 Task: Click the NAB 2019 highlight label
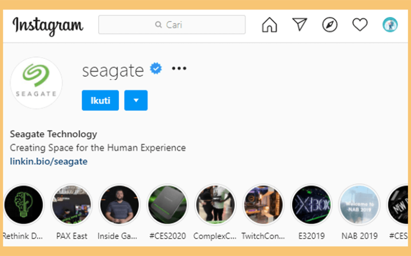[359, 236]
